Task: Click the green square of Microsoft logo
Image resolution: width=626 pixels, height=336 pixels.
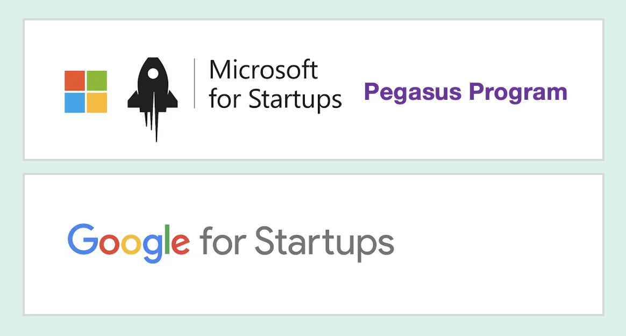Action: (97, 81)
